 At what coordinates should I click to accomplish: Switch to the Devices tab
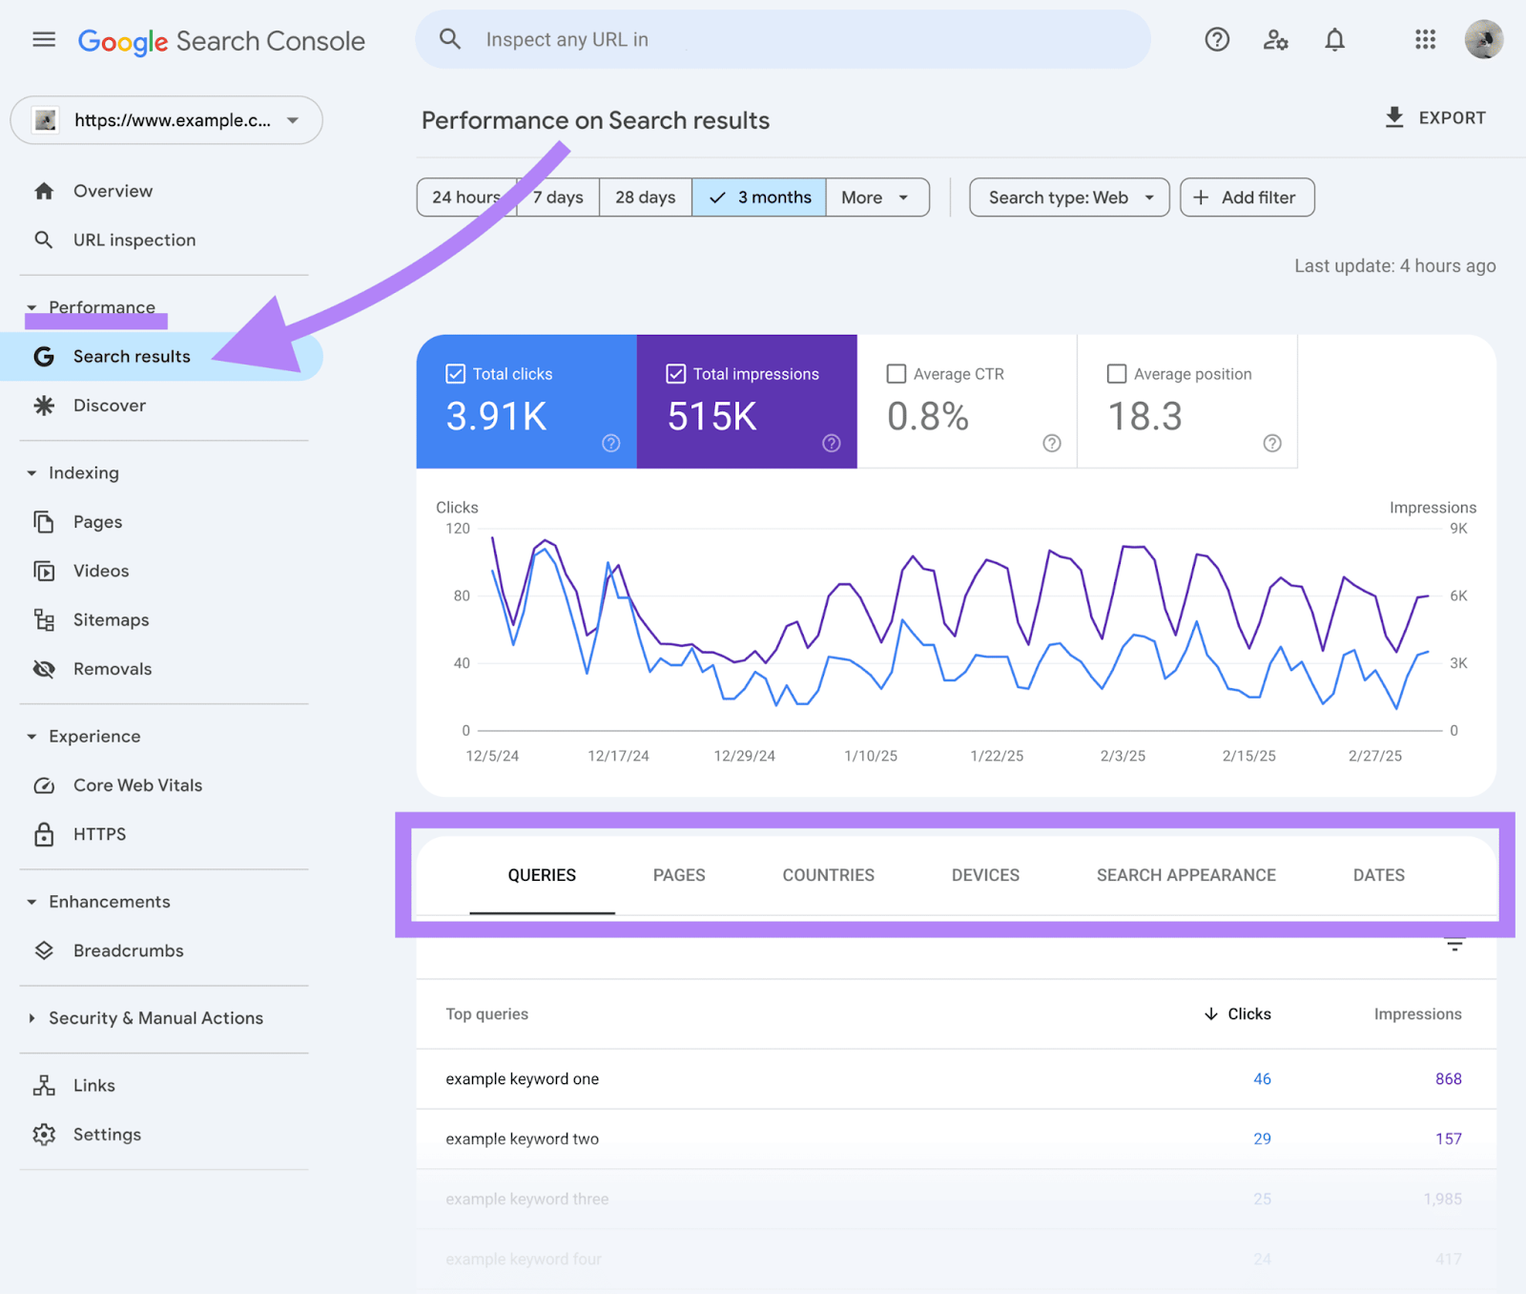click(984, 875)
